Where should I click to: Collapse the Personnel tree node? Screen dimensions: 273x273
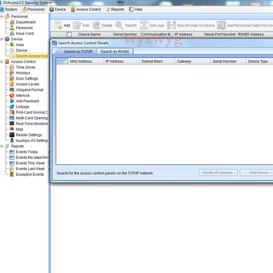click(2, 17)
